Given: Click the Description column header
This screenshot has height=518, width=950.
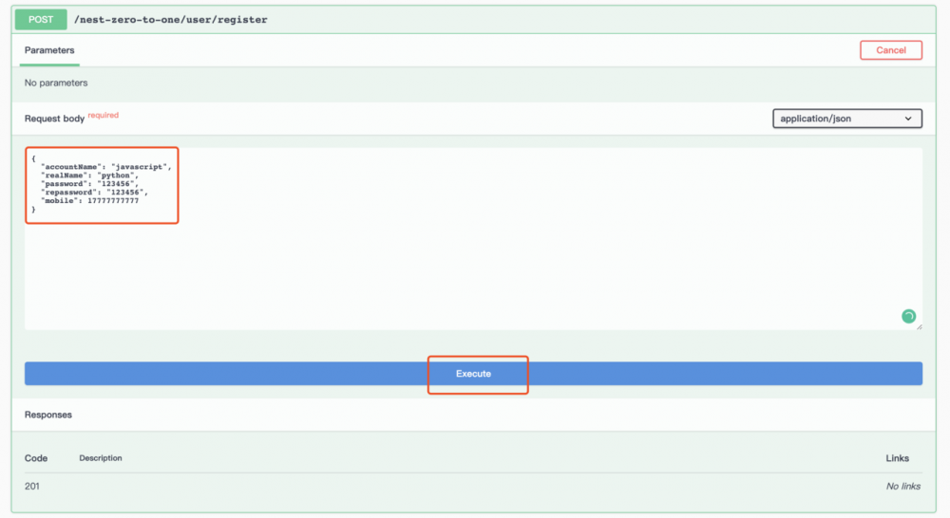Looking at the screenshot, I should (x=101, y=458).
